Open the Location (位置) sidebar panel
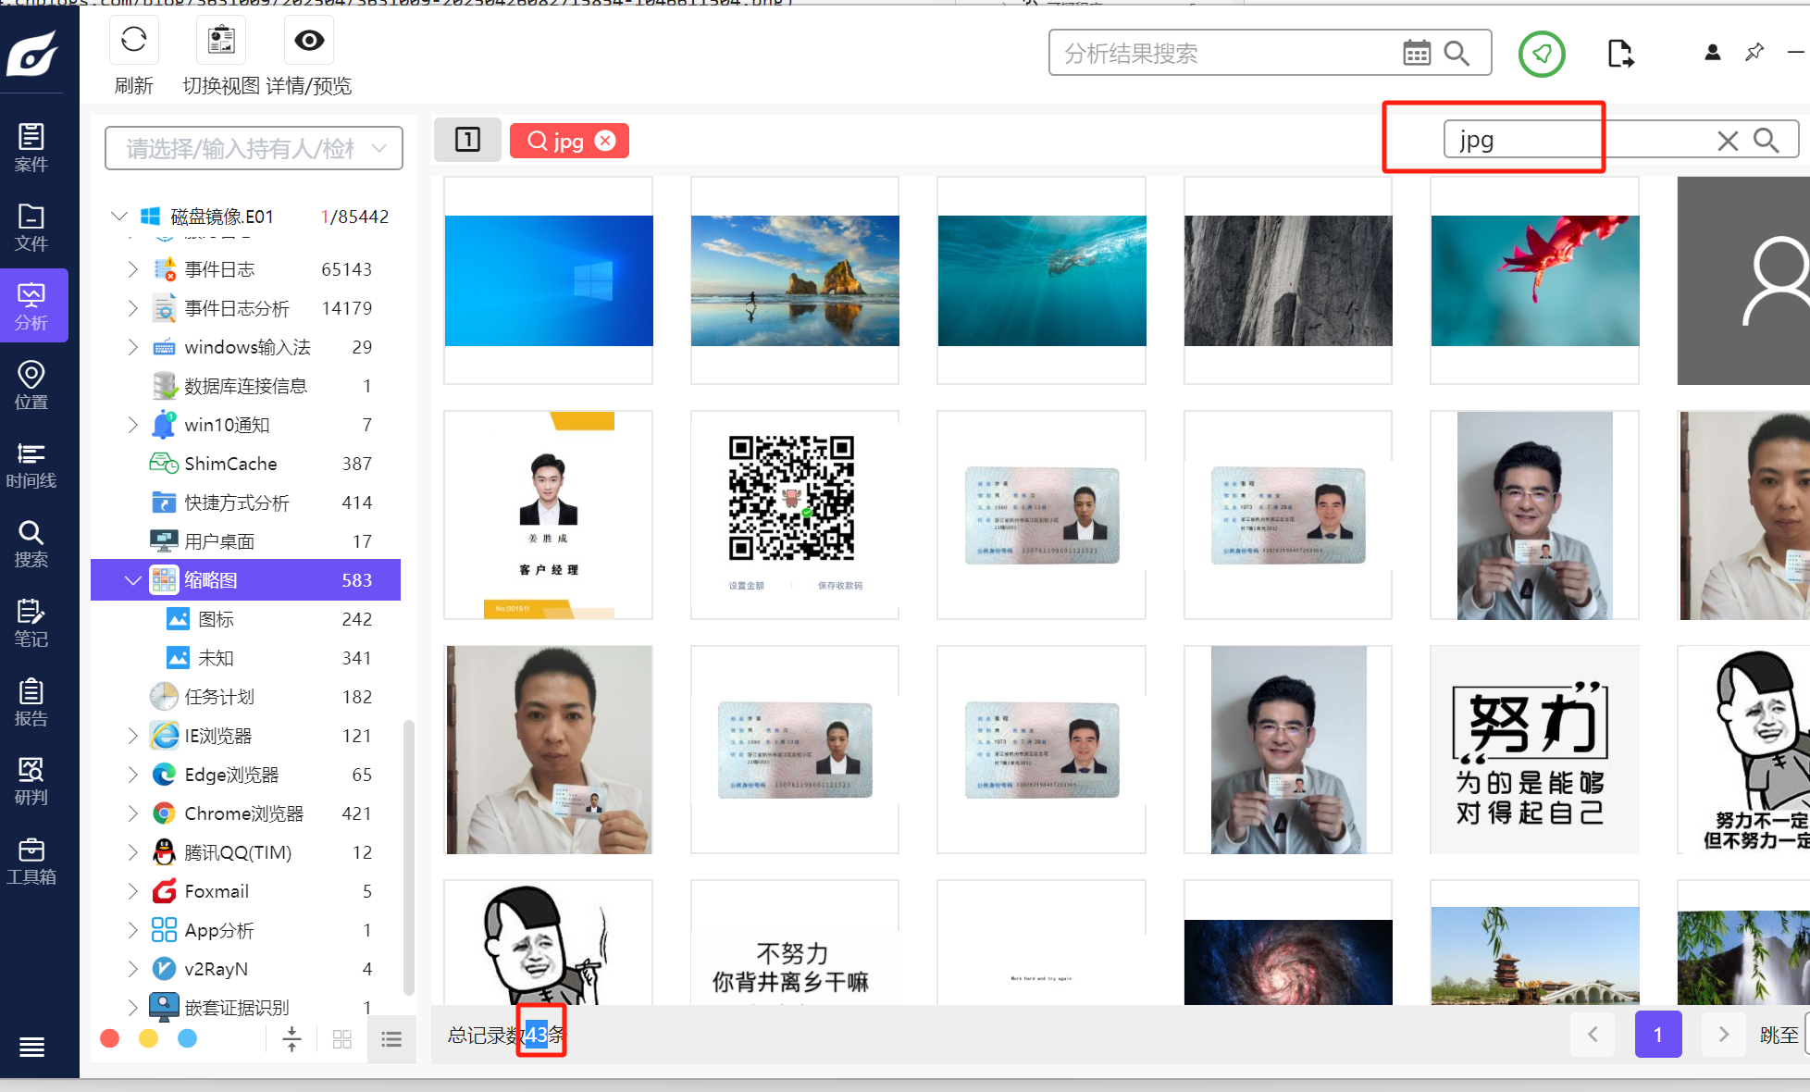The width and height of the screenshot is (1810, 1092). pyautogui.click(x=31, y=385)
